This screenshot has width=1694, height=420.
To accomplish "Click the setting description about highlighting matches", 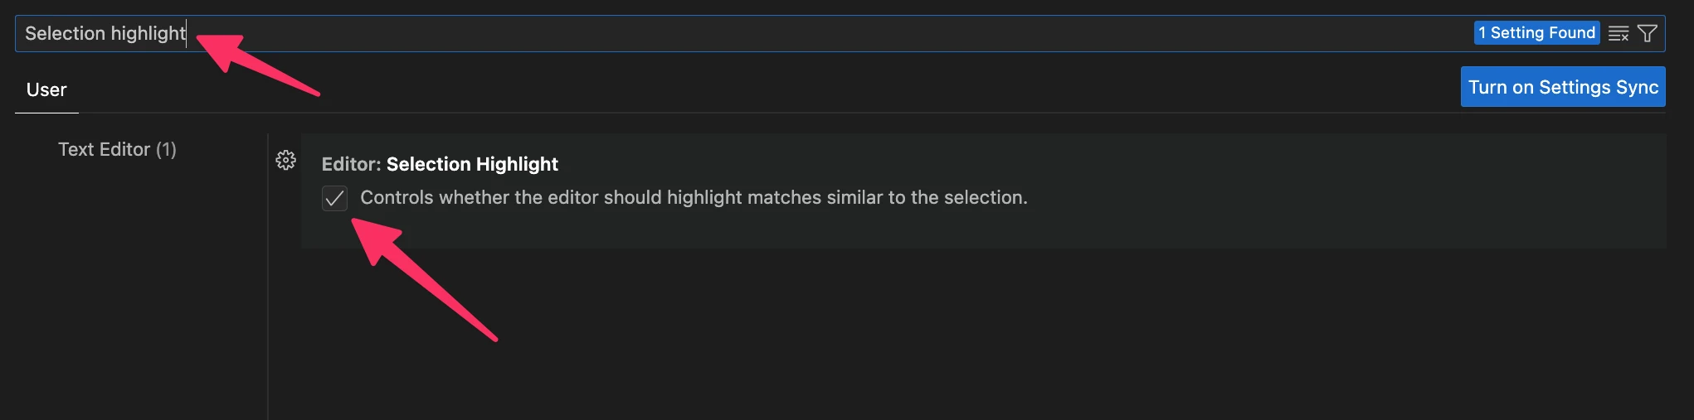I will coord(694,198).
